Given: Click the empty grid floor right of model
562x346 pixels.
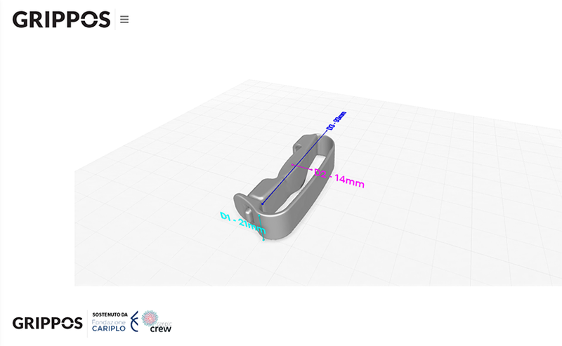Looking at the screenshot, I should (x=436, y=211).
